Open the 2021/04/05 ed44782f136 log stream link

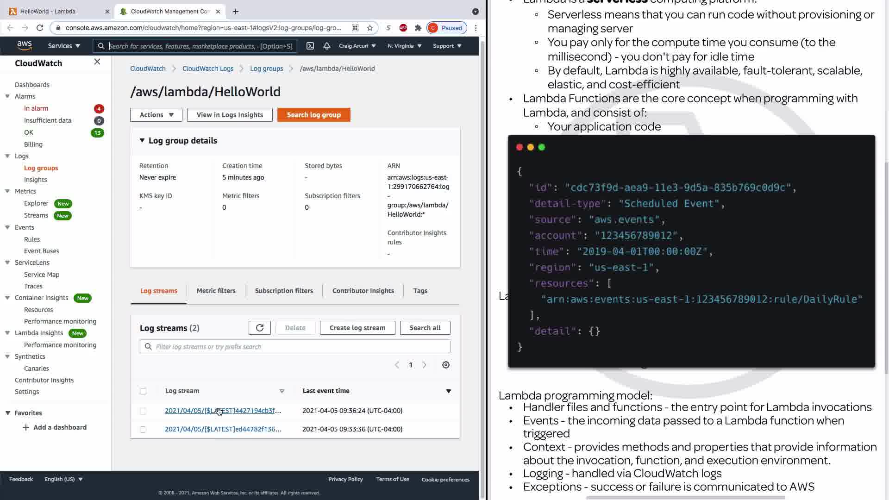(223, 429)
